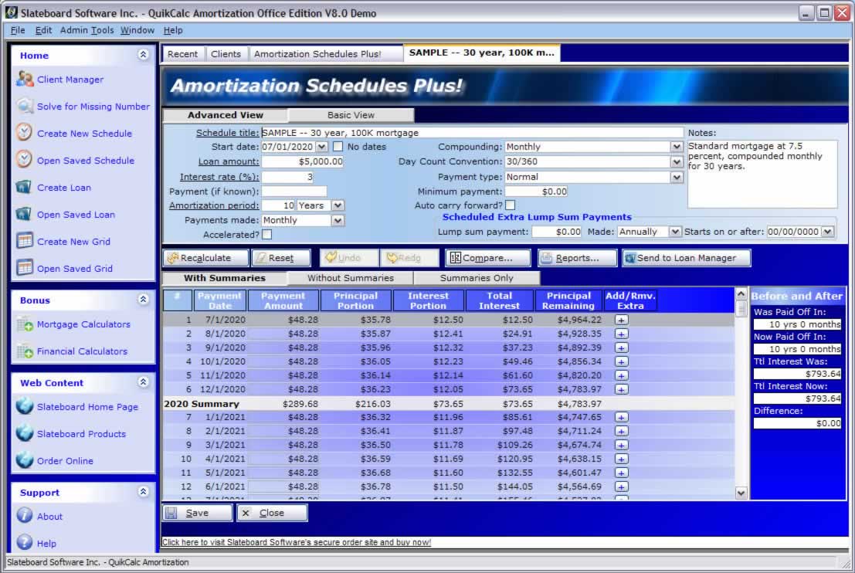
Task: Open the Client Manager icon
Action: click(25, 79)
